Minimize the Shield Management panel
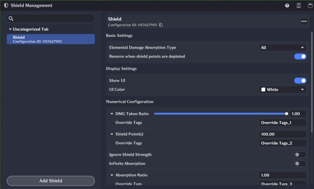This screenshot has height=189, width=314. [310, 6]
